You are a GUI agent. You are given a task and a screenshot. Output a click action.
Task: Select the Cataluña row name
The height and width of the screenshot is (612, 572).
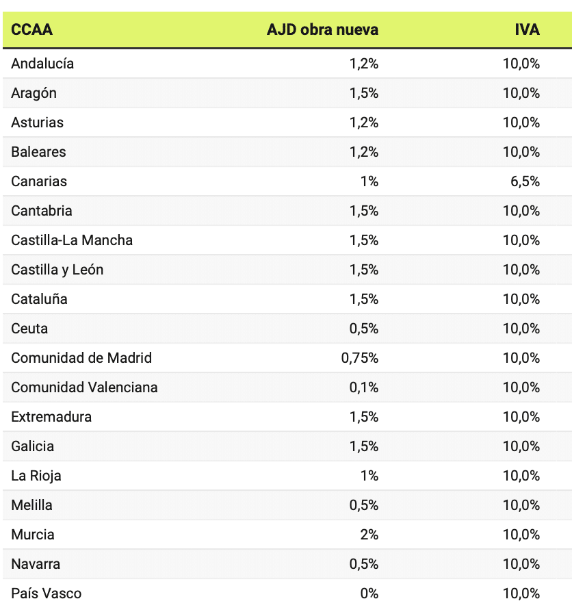point(39,299)
